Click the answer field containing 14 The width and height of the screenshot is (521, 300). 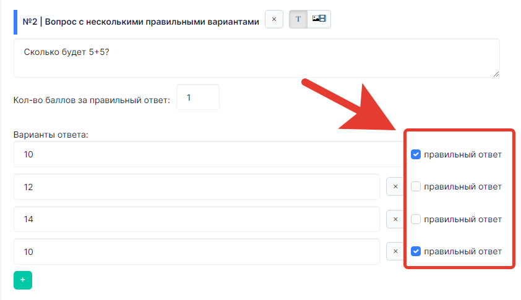pos(197,219)
